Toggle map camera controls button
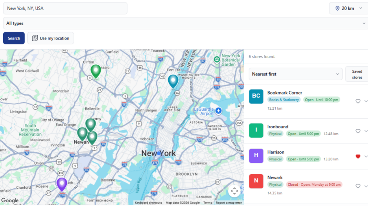Screen dimensions: 368x207 234,191
